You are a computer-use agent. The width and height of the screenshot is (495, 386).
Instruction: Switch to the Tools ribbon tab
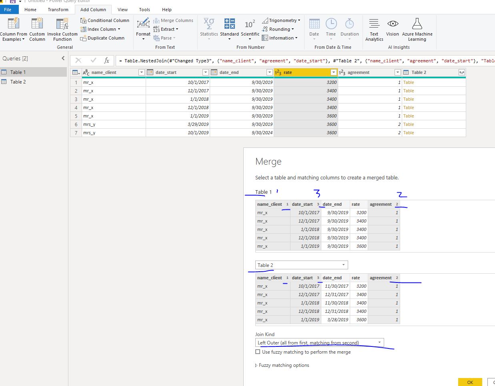144,10
